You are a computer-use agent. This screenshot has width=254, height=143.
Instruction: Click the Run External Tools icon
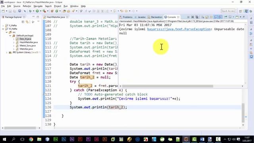coord(44,11)
